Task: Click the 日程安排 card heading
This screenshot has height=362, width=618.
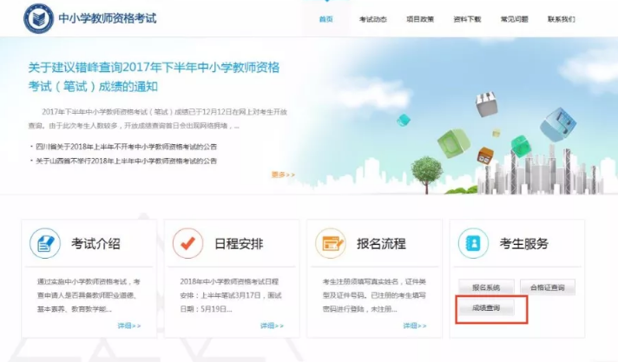Action: [239, 244]
